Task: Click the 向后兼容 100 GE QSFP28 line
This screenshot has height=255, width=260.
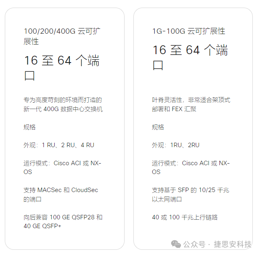Action: pos(63,217)
